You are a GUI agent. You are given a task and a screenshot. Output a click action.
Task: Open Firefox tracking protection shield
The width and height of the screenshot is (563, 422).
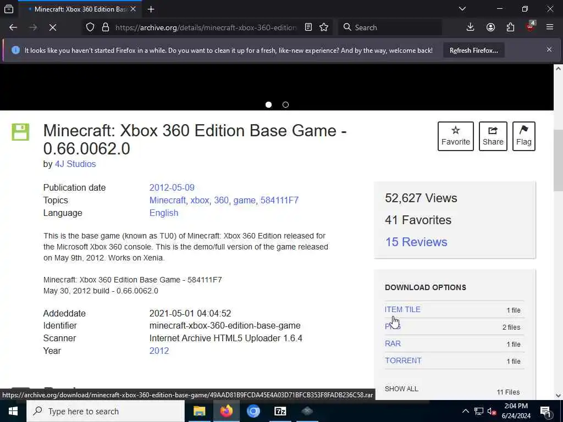tap(90, 27)
